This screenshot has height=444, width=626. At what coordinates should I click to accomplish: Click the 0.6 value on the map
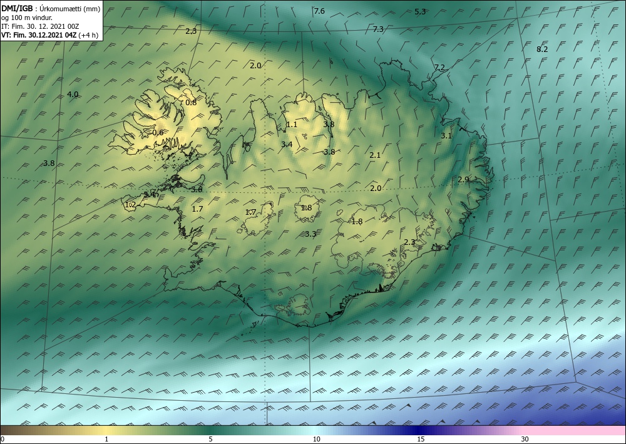158,133
